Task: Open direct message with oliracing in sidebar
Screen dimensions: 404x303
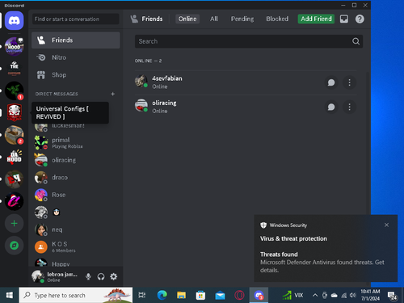Action: click(x=76, y=160)
